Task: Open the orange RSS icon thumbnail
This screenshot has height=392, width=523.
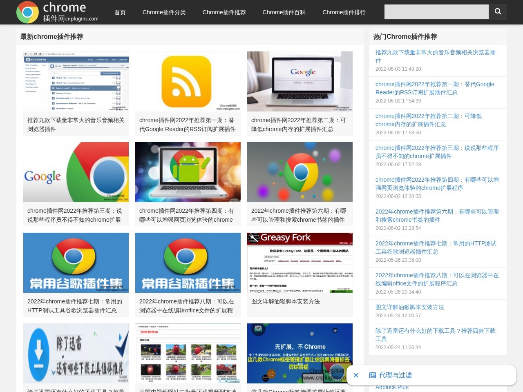Action: point(188,81)
